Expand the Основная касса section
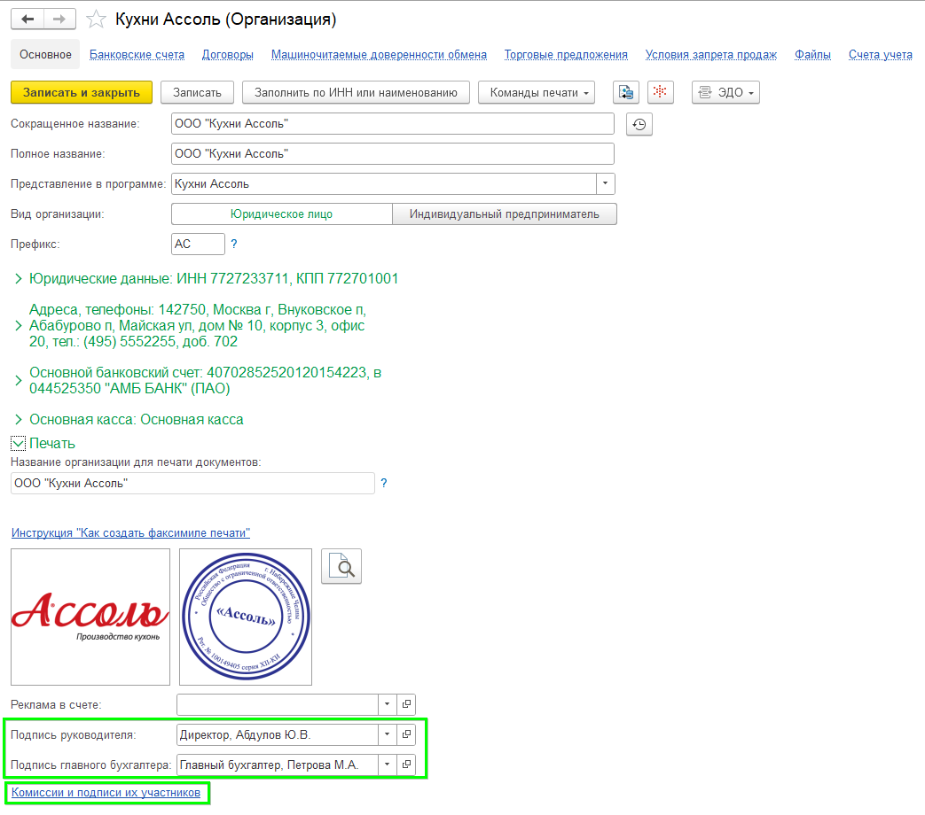 [19, 420]
